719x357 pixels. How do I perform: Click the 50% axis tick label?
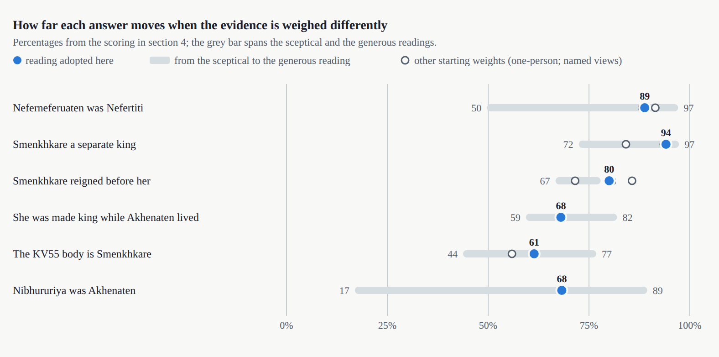point(488,325)
